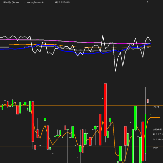This screenshot has height=163, width=163.
Task: Click the tallest red candlestick
Action: pos(105,110)
